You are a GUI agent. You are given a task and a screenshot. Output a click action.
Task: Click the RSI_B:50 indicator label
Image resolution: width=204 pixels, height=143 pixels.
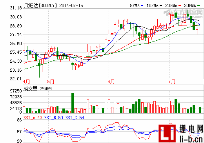pyautogui.click(x=54, y=118)
